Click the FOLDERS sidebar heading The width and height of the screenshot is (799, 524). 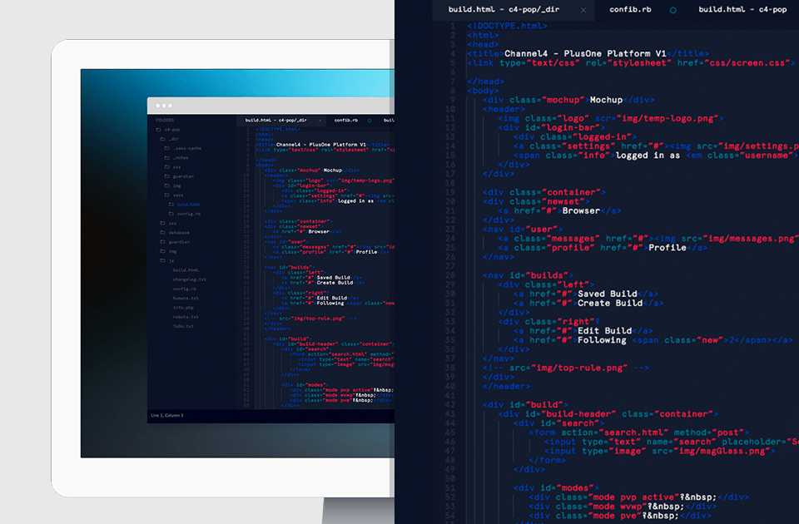coord(165,120)
